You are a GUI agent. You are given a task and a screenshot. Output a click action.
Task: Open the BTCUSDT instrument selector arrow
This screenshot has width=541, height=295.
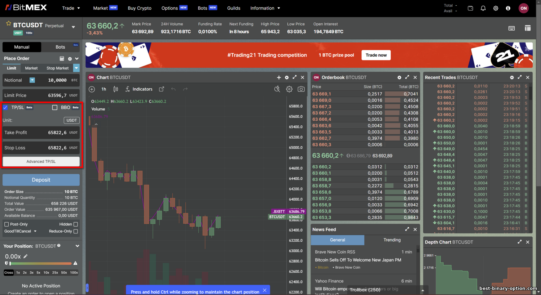coord(73,27)
